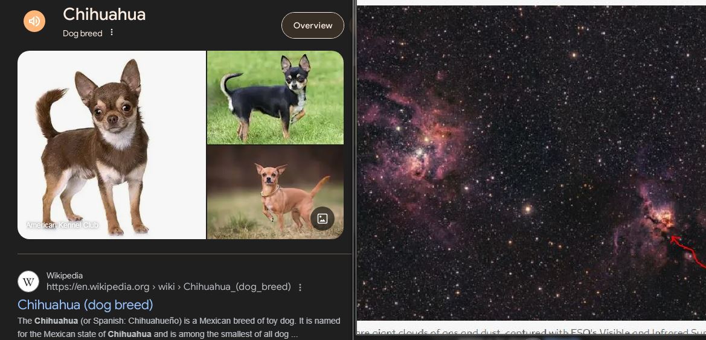Click the caption text below space image
The height and width of the screenshot is (340, 706).
click(x=531, y=332)
